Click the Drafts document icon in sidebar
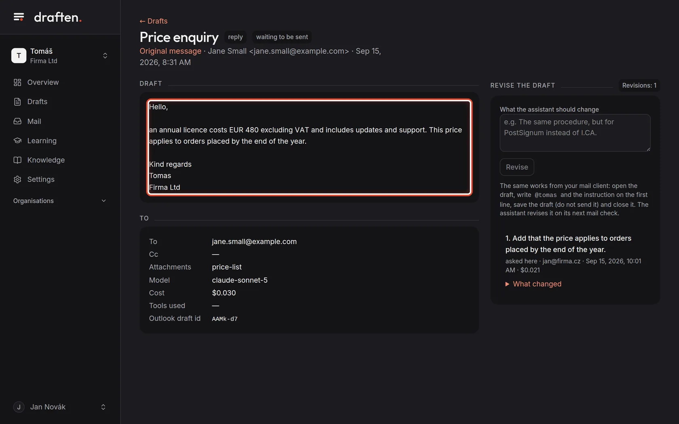This screenshot has height=424, width=679. (x=17, y=102)
